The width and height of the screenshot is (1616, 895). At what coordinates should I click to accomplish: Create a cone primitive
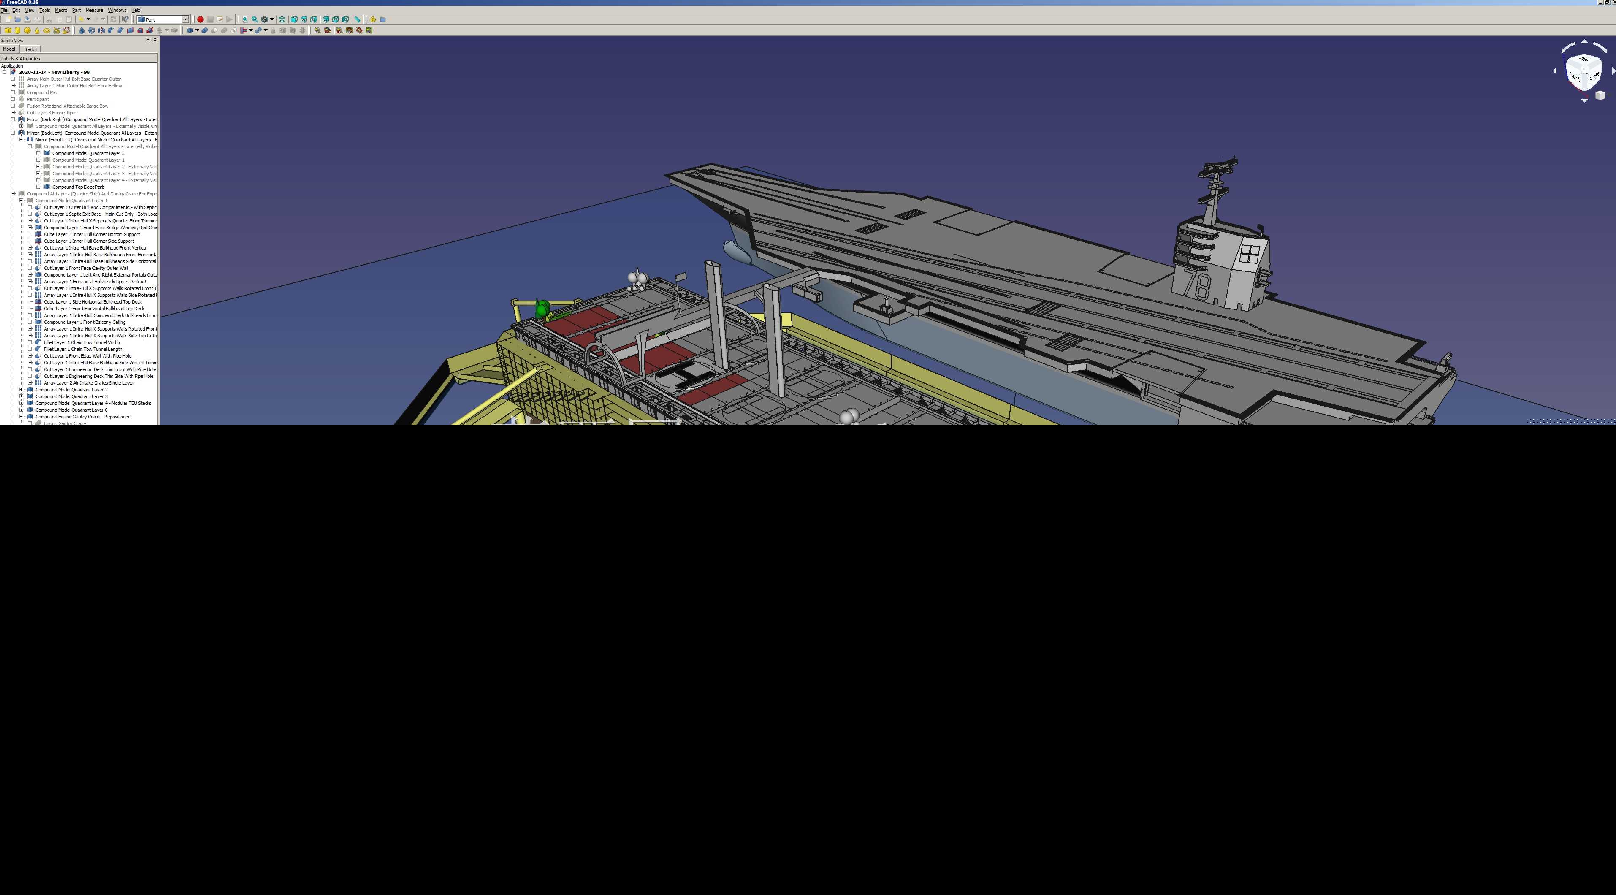point(37,30)
